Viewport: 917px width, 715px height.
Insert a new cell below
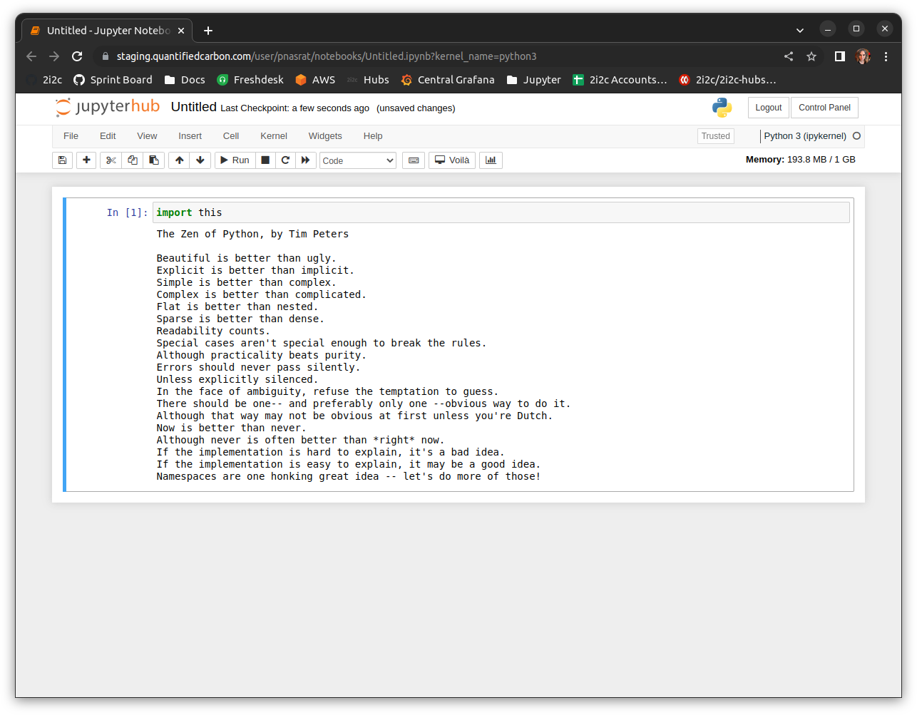[86, 160]
